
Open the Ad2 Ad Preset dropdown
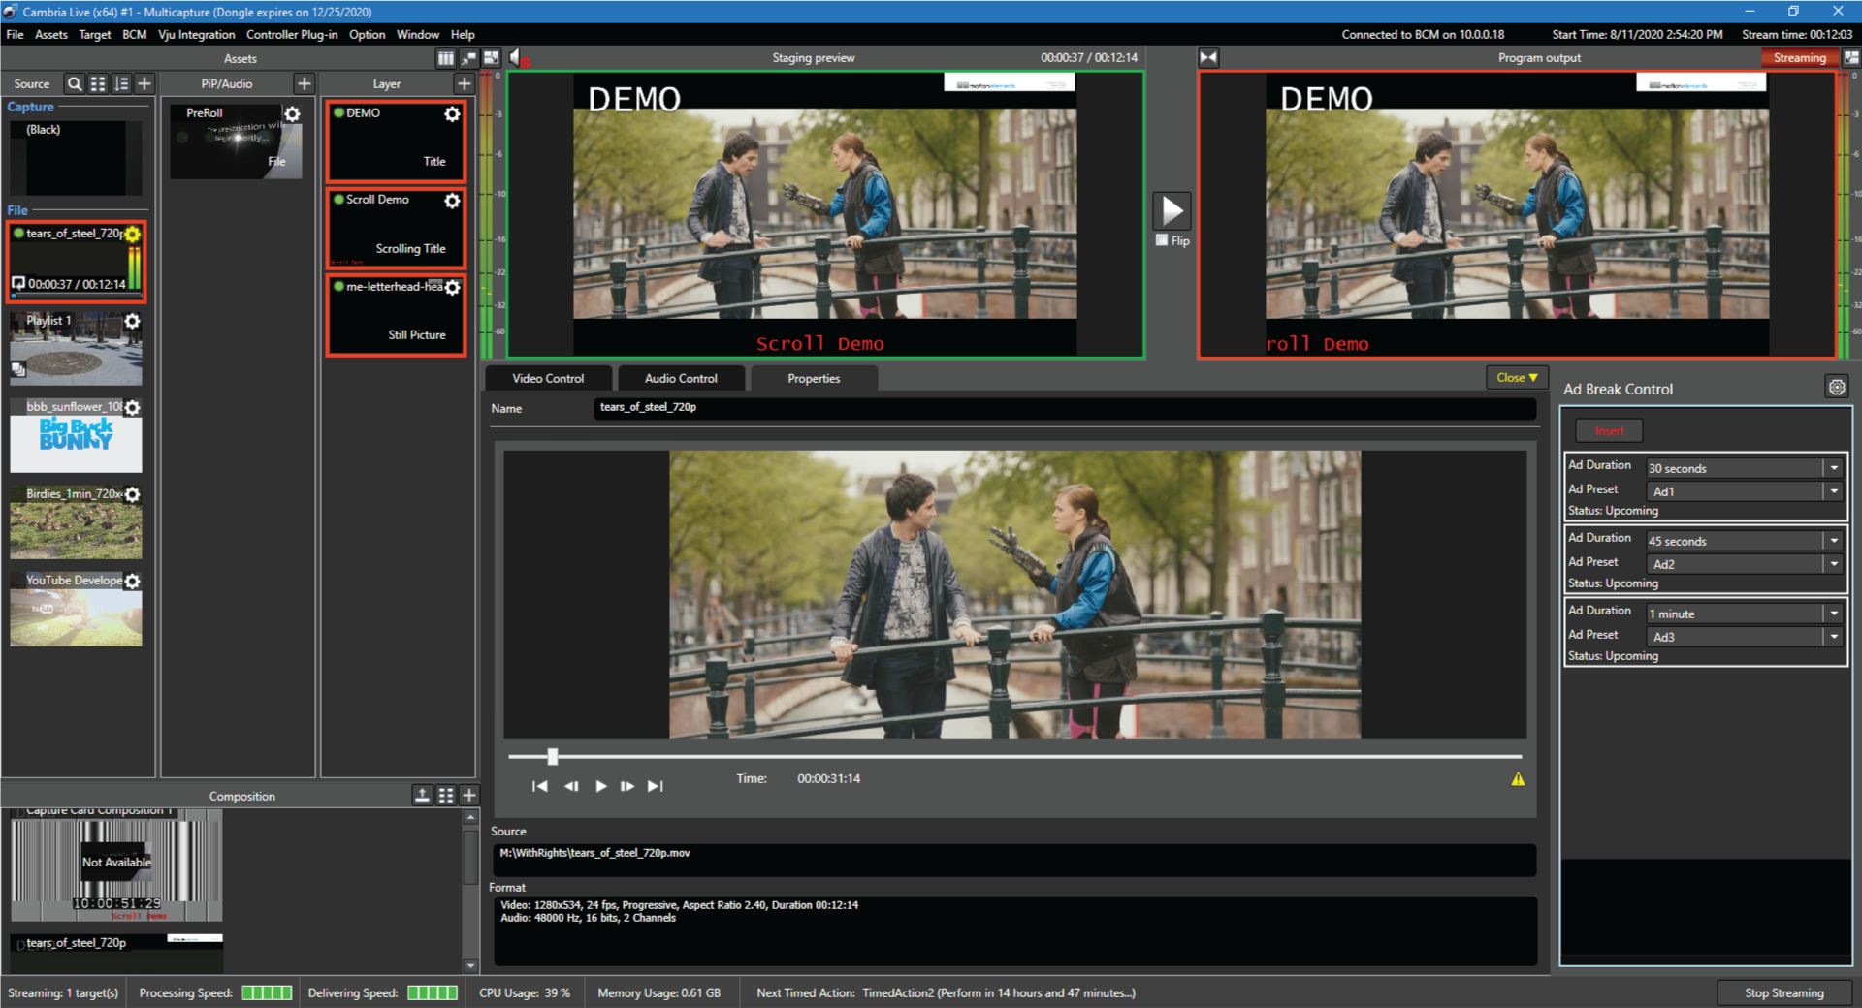click(1834, 564)
